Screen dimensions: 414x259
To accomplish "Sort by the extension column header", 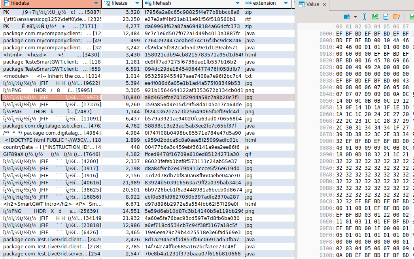I will (x=264, y=3).
